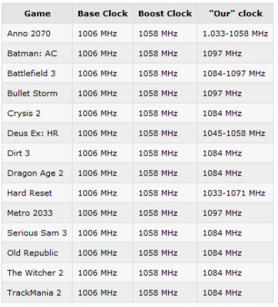Viewport: 278px width, 307px height.
Task: Click the 1.033-1058 MHz clock value
Action: (235, 34)
